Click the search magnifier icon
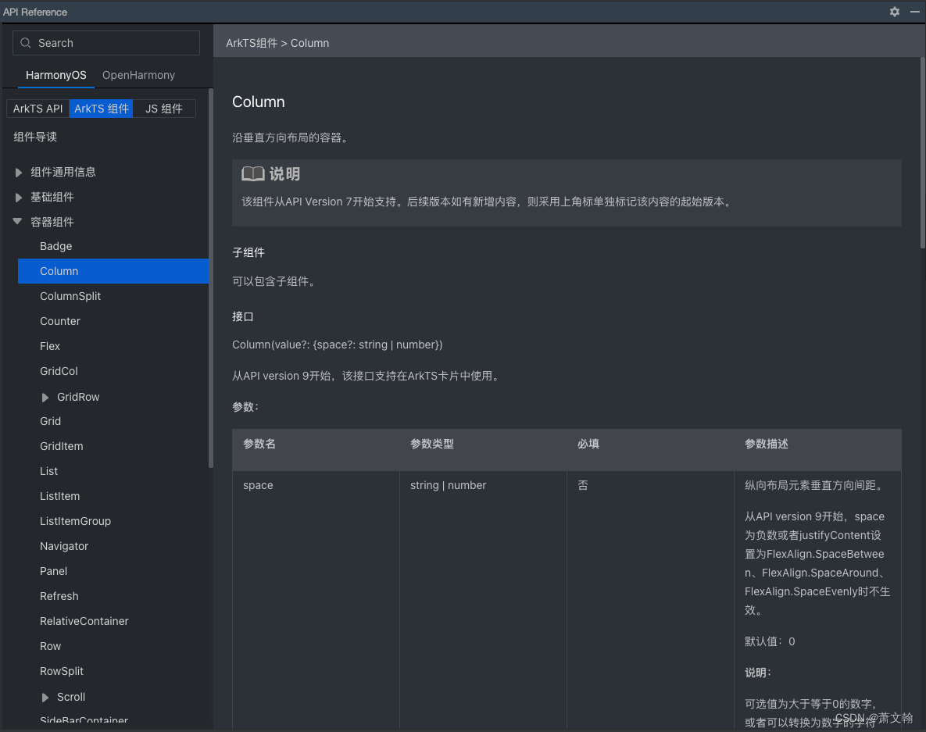926x732 pixels. (24, 43)
